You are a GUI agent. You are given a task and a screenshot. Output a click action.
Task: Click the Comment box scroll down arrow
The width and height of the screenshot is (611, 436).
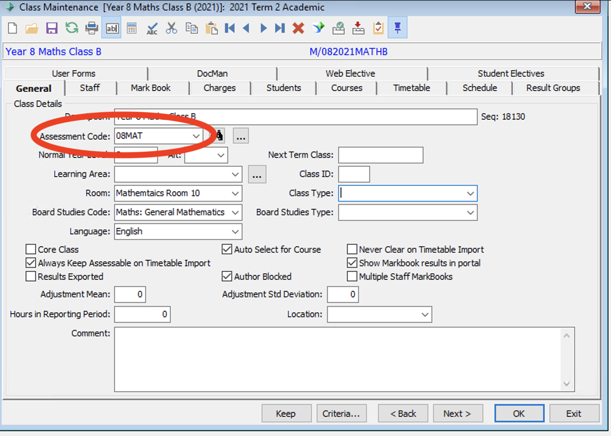click(x=567, y=384)
